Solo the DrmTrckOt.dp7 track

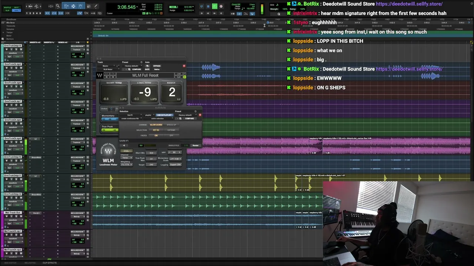pos(16,105)
